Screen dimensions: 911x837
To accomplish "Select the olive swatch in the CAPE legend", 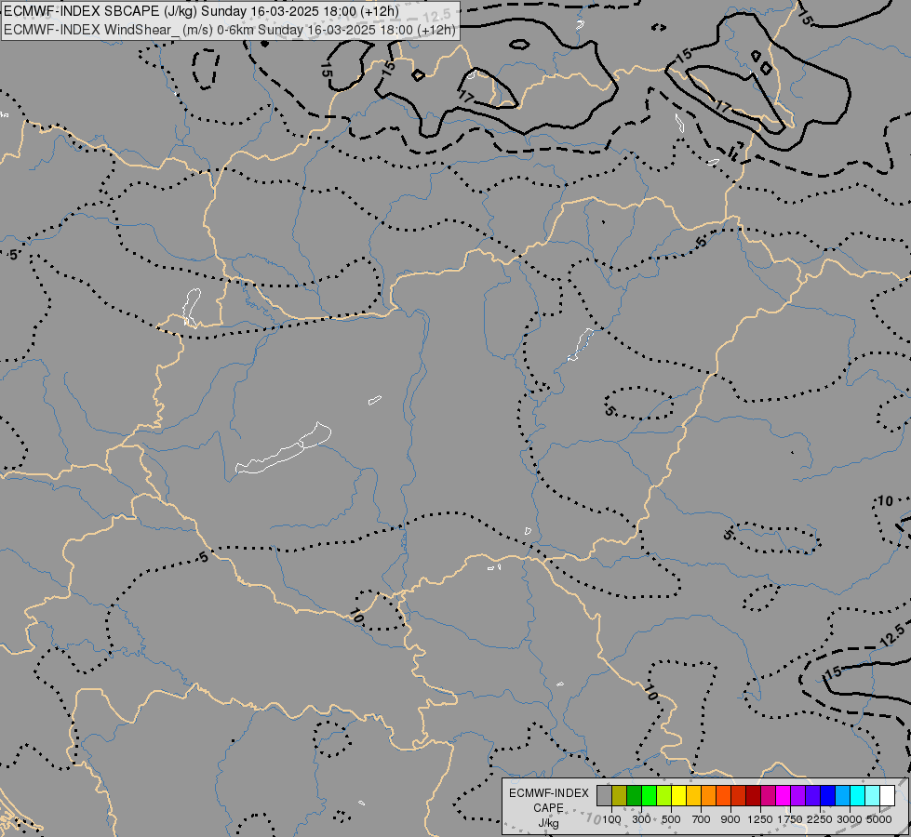I will pos(620,795).
